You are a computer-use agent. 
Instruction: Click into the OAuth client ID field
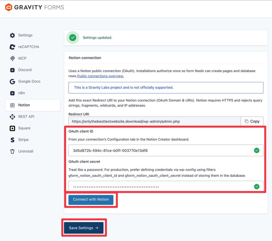click(166, 150)
